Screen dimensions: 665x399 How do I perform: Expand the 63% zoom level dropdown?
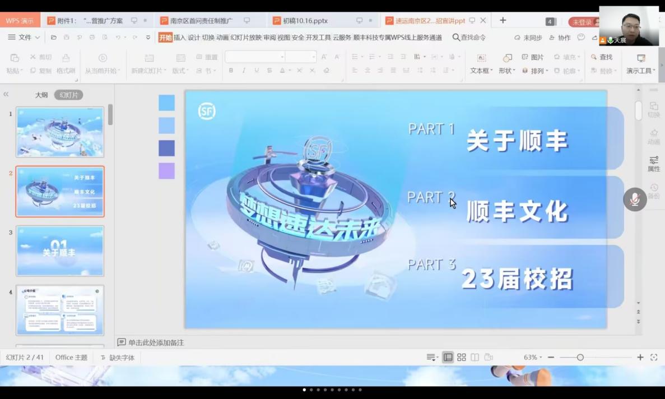(x=533, y=358)
